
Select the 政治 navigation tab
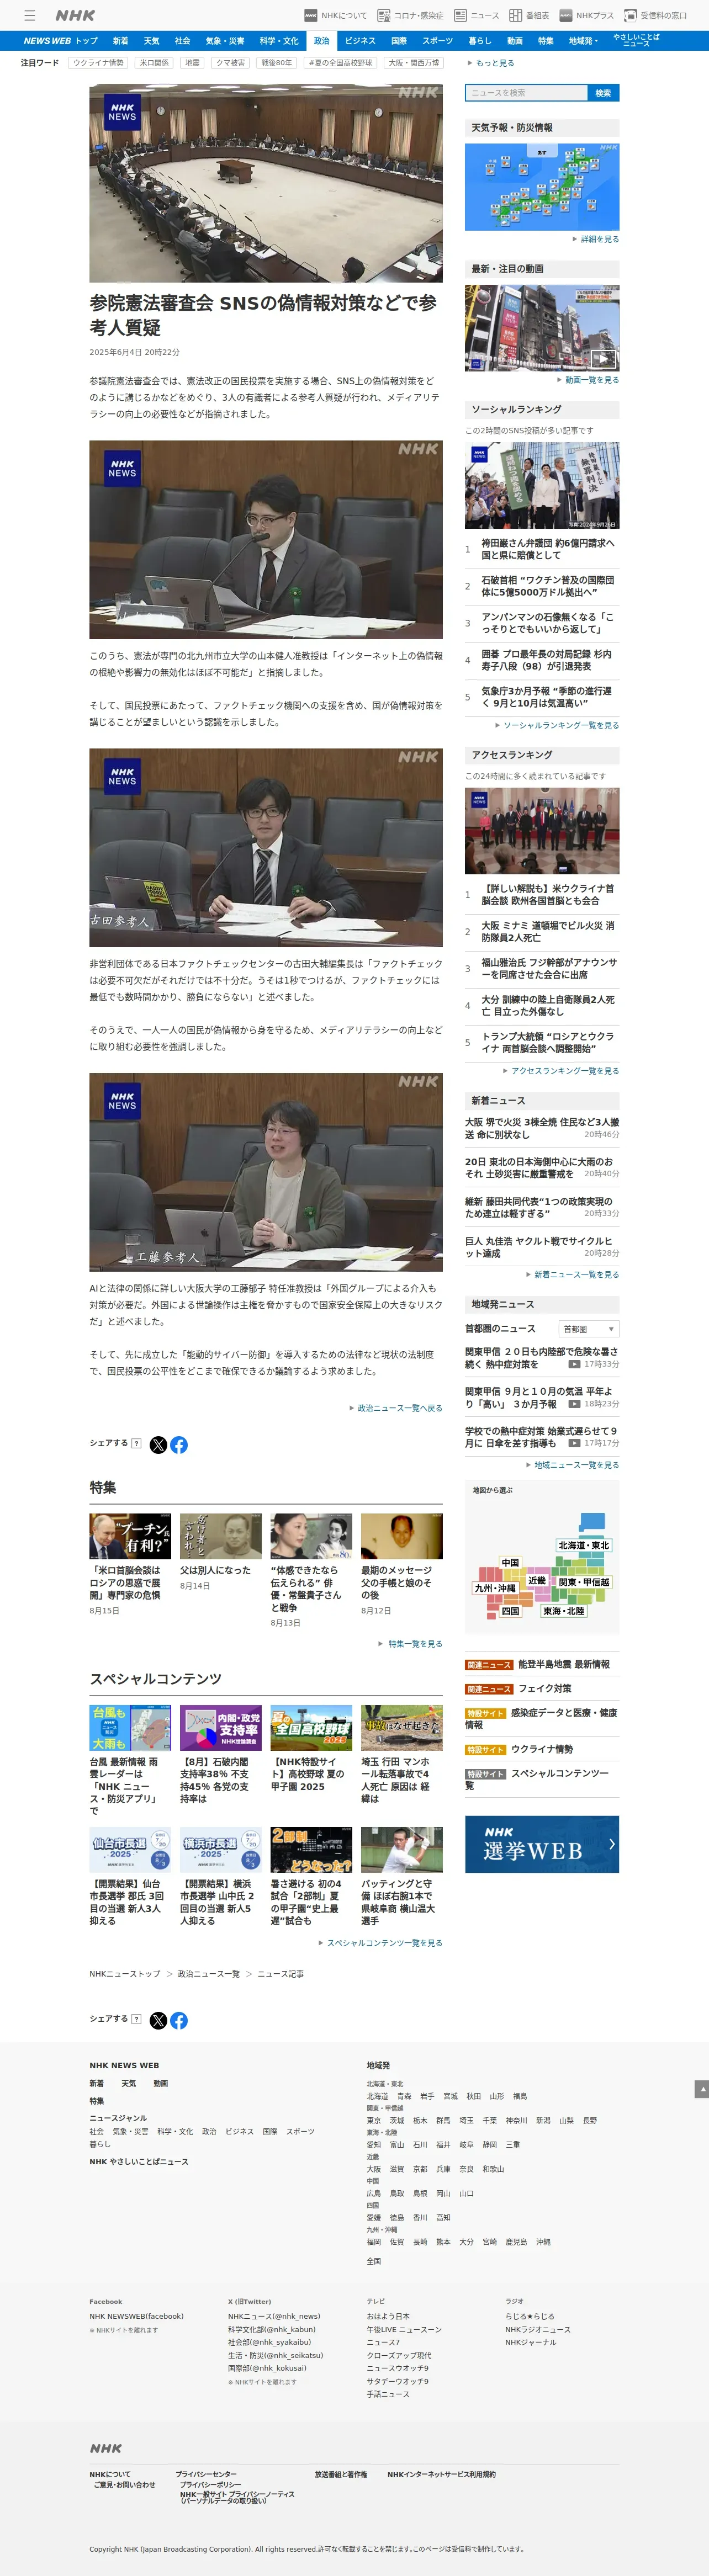321,41
